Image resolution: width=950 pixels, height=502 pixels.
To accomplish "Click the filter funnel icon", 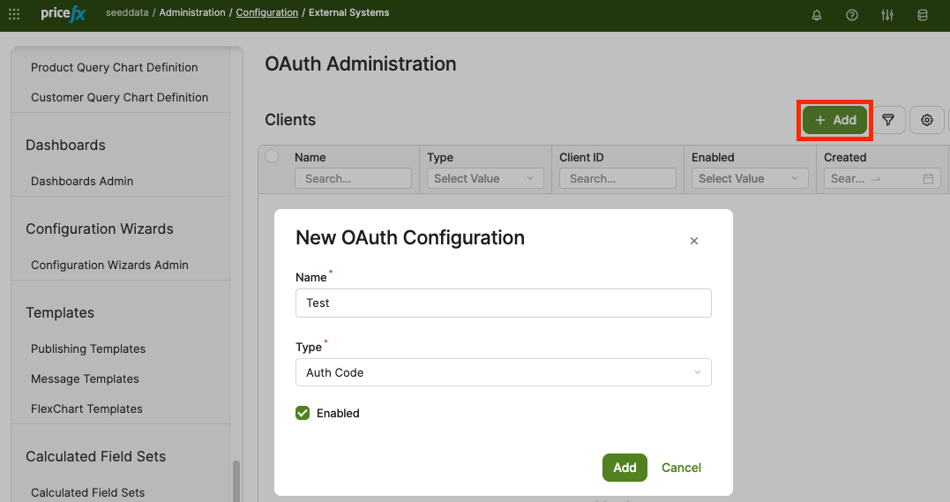I will point(888,120).
